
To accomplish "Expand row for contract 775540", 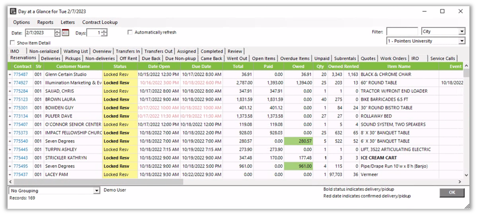I will [x=10, y=141].
